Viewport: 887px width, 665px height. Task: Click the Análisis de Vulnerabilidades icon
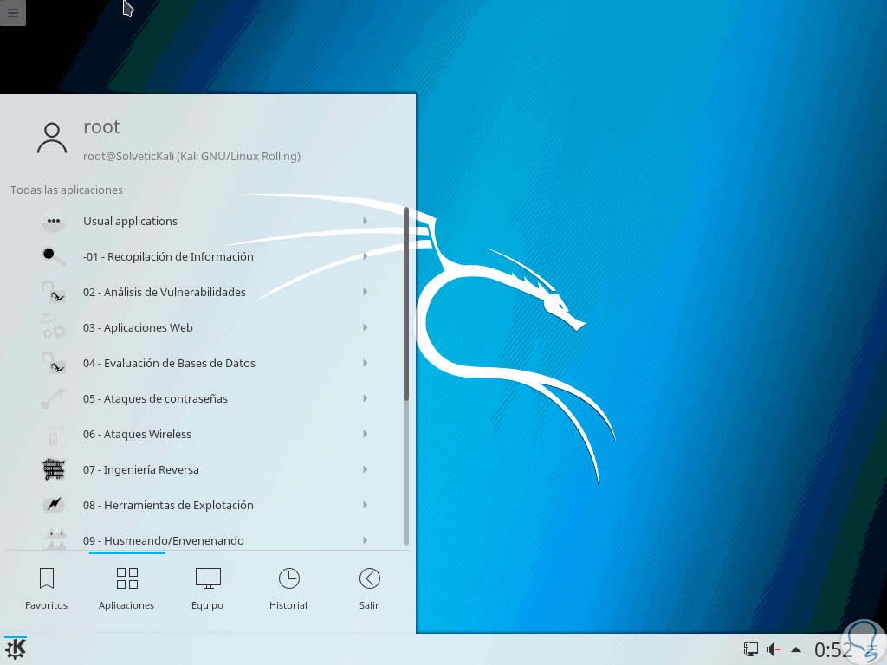click(54, 293)
